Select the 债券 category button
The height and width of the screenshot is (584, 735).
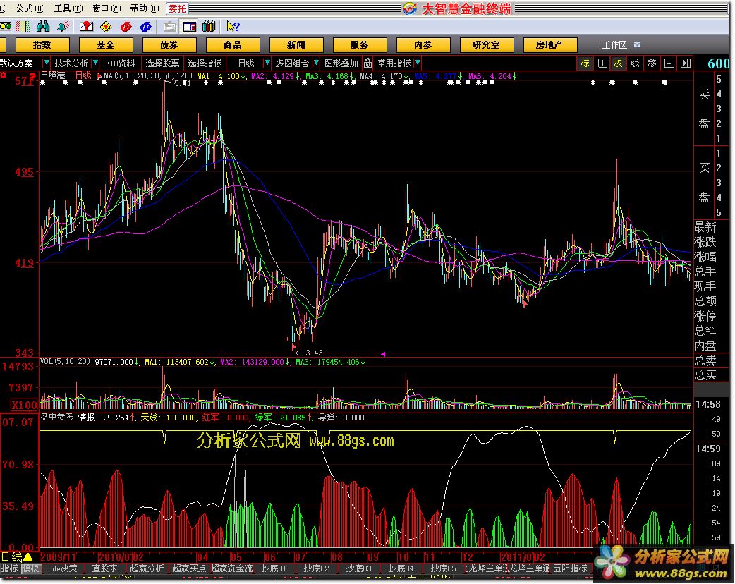(169, 45)
